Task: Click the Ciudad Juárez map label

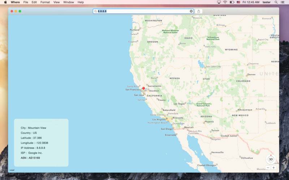Action: pos(229,136)
